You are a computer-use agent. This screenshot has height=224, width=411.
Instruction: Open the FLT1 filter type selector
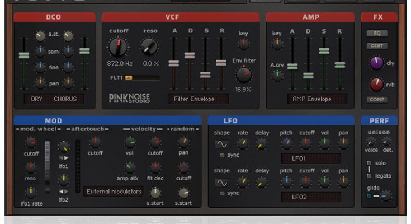128,78
